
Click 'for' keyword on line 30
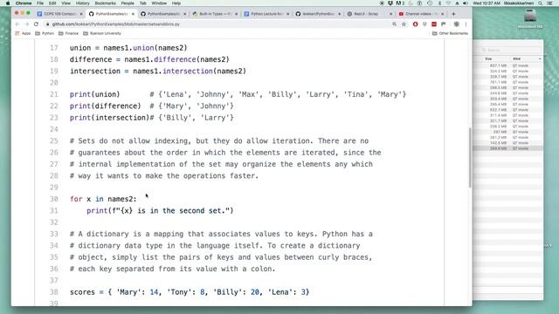point(76,199)
